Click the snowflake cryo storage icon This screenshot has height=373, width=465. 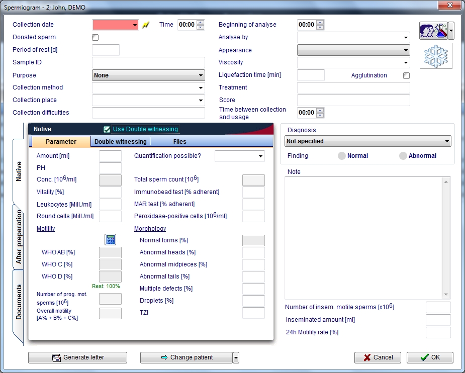point(436,56)
